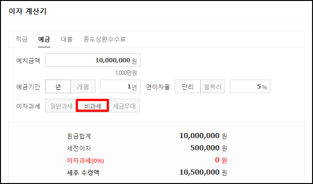Click the 500,000 원 pre-tax interest value
313x184 pixels.
pyautogui.click(x=209, y=148)
